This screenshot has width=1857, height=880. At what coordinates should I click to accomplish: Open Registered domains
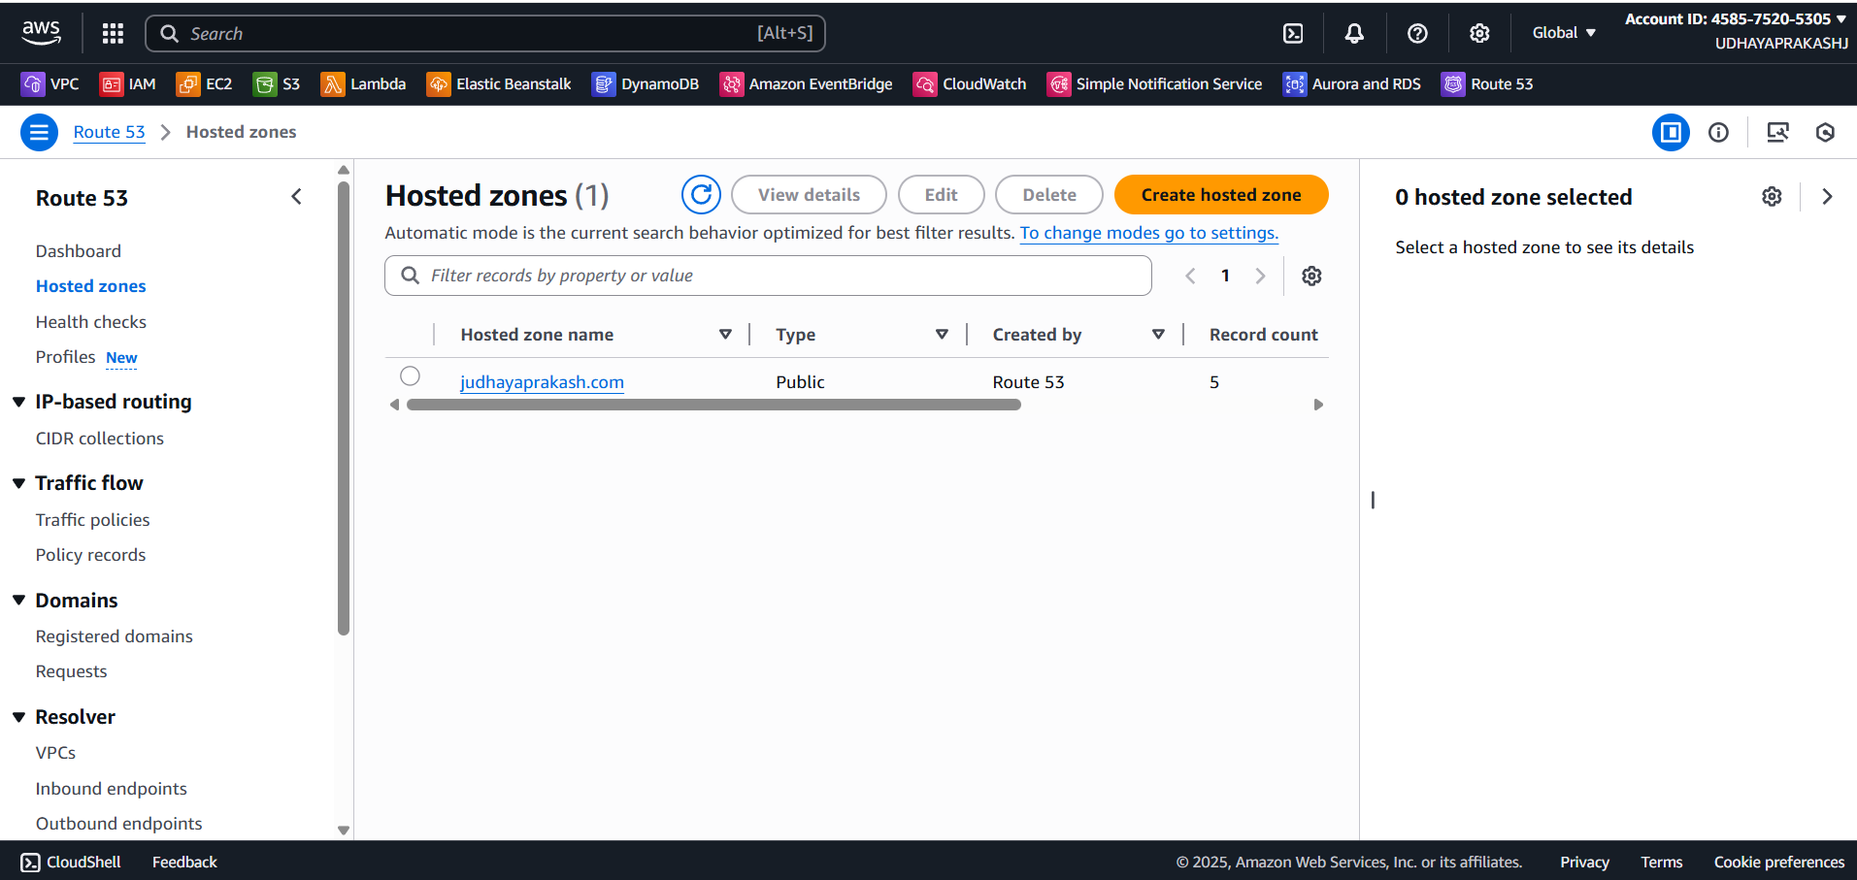point(115,636)
